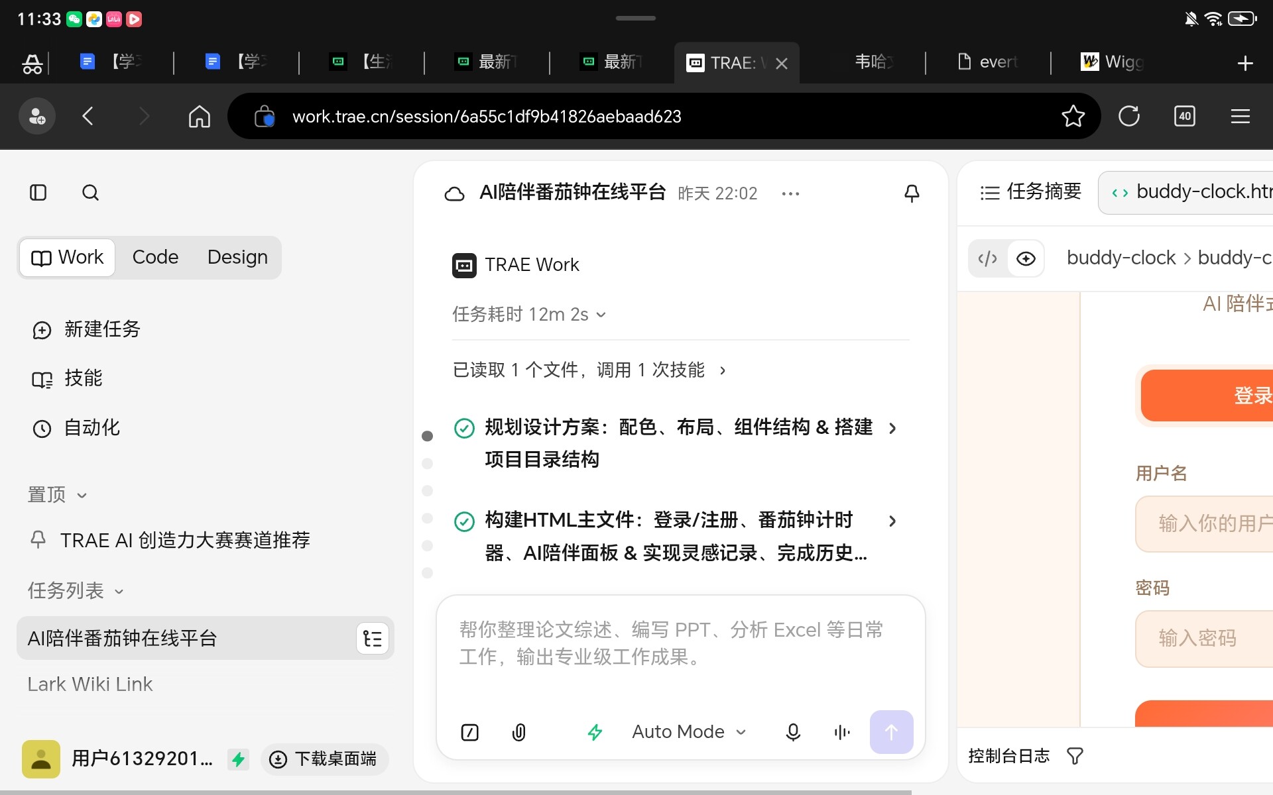
Task: Click the 新建任务 new task item
Action: (86, 329)
